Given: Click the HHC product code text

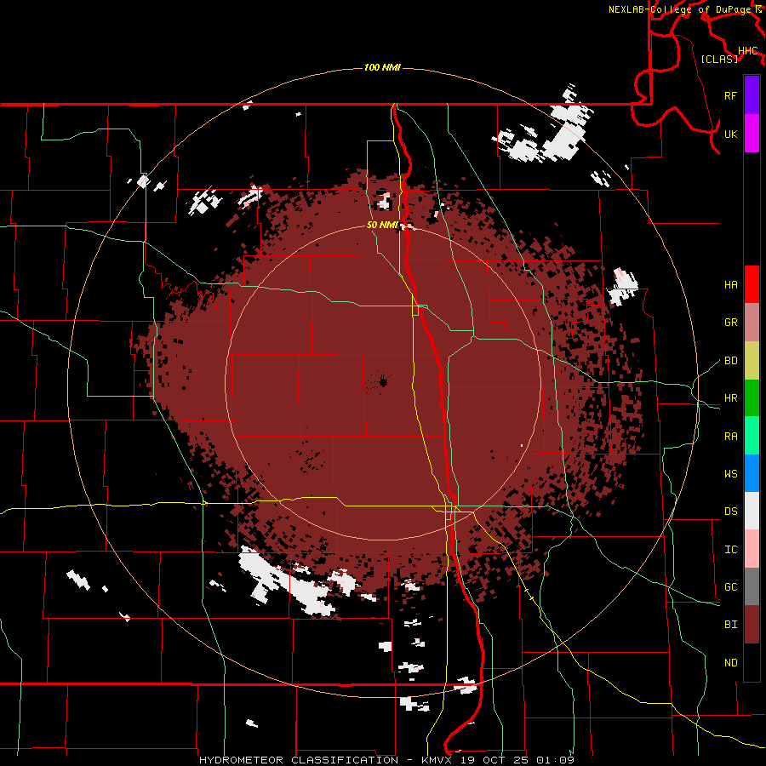Looking at the screenshot, I should coord(748,51).
